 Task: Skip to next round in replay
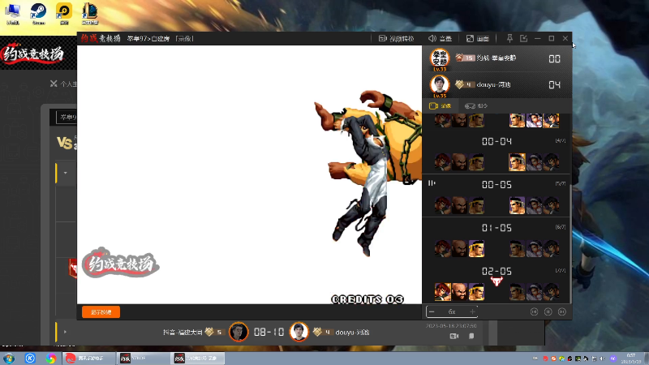(561, 311)
